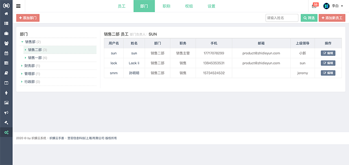The image size is (349, 165).
Task: Click the 销售主管 job title cell
Action: pos(183,53)
